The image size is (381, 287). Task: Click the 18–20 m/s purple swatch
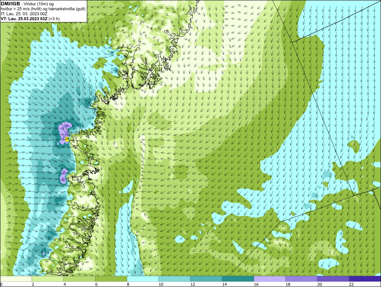[x=301, y=279]
